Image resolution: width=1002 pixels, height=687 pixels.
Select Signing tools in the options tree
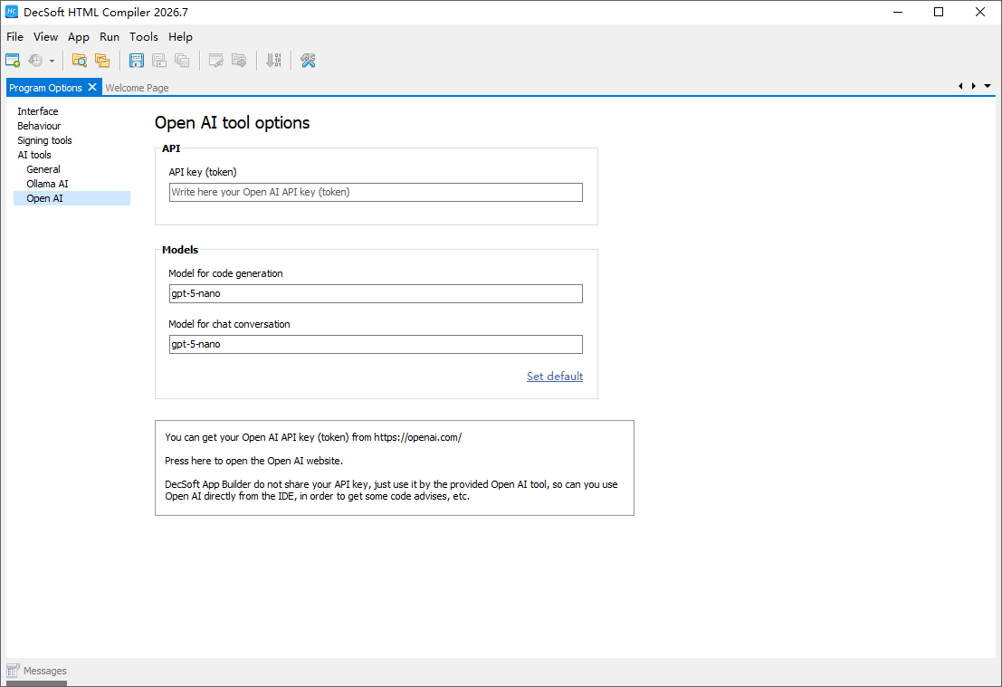click(x=44, y=140)
